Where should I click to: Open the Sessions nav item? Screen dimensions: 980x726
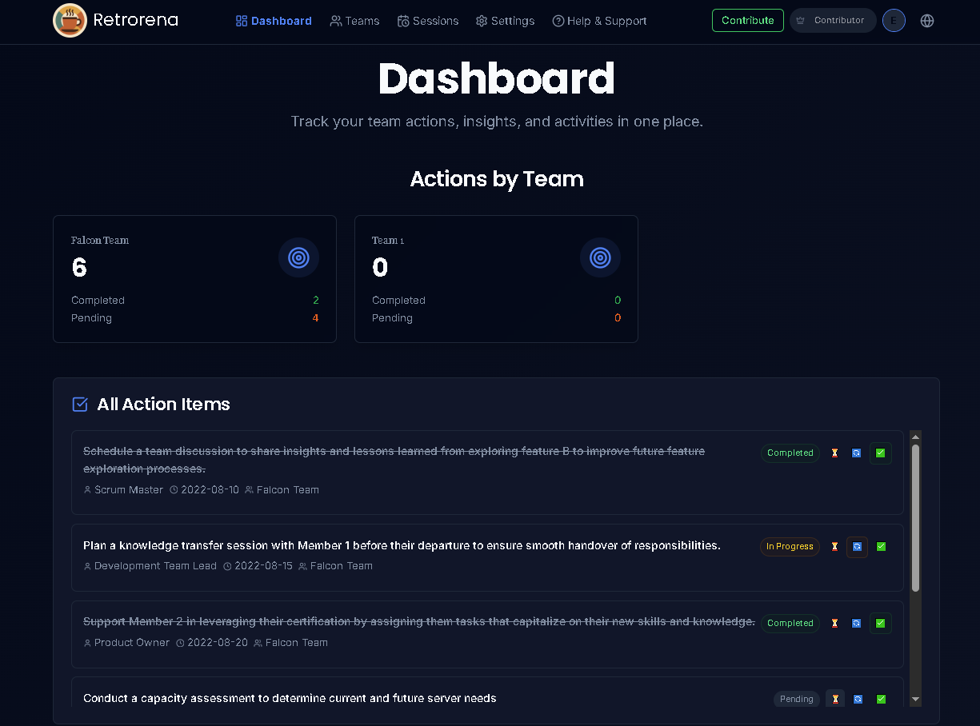tap(428, 21)
